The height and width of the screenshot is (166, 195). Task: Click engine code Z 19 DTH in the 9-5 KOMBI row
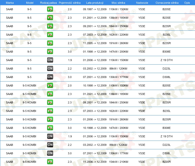[x=167, y=136]
